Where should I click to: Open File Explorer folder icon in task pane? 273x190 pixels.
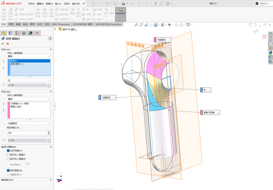point(270,43)
